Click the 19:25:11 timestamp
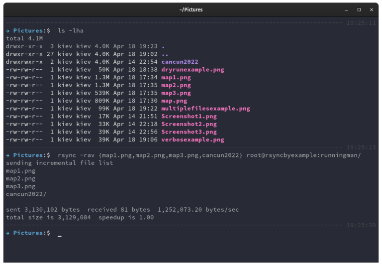Screen dimensions: 382x266 click(x=361, y=23)
